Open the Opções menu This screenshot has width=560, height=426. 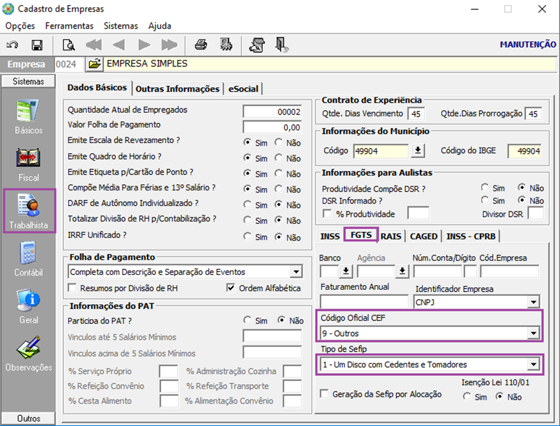[20, 26]
